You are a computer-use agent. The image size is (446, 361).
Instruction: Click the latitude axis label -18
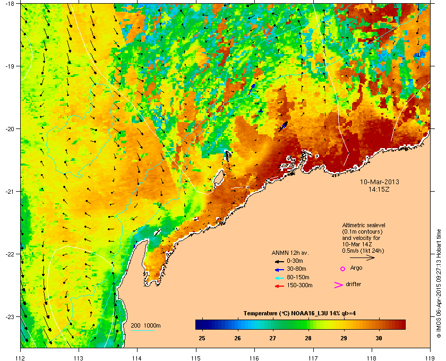pos(10,3)
